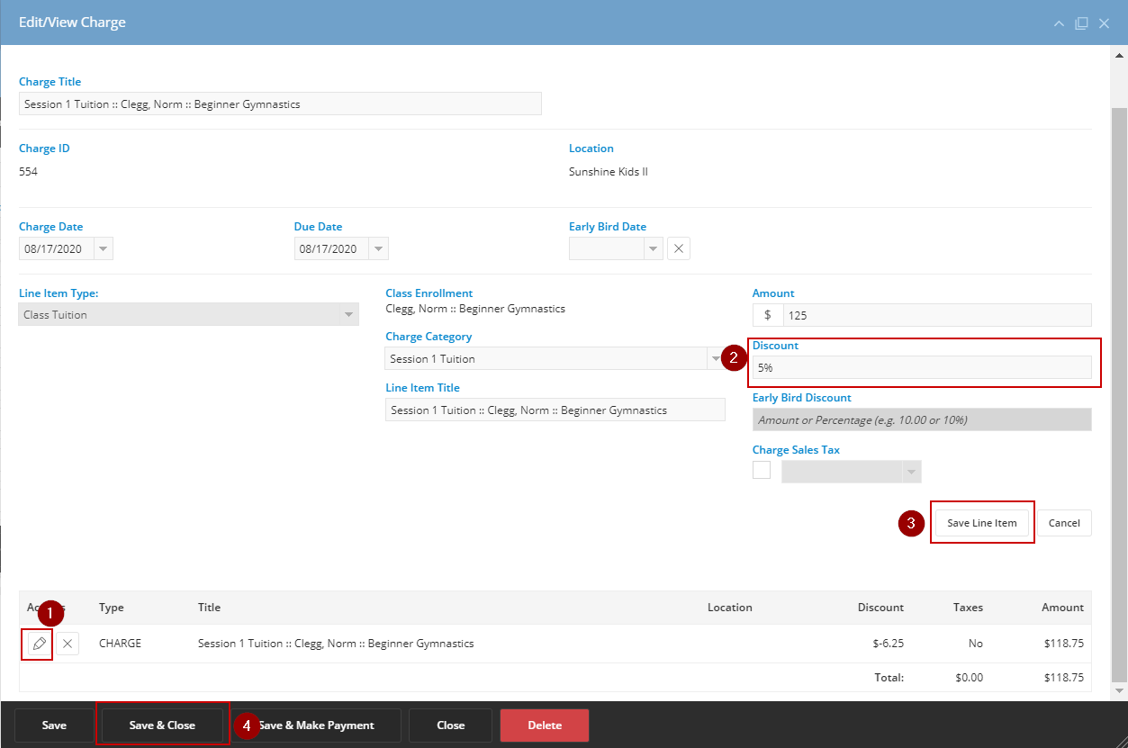
Task: Click the 'Sunshine Kids II' location text
Action: pos(608,171)
